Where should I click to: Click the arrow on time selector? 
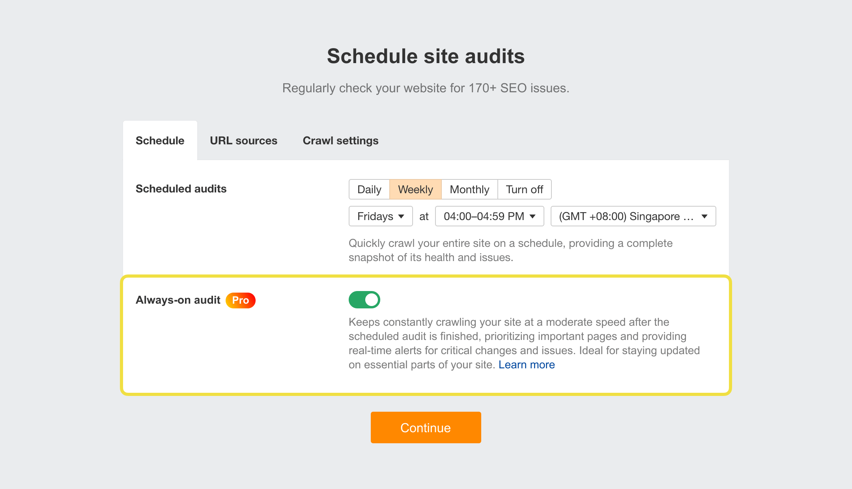click(532, 217)
